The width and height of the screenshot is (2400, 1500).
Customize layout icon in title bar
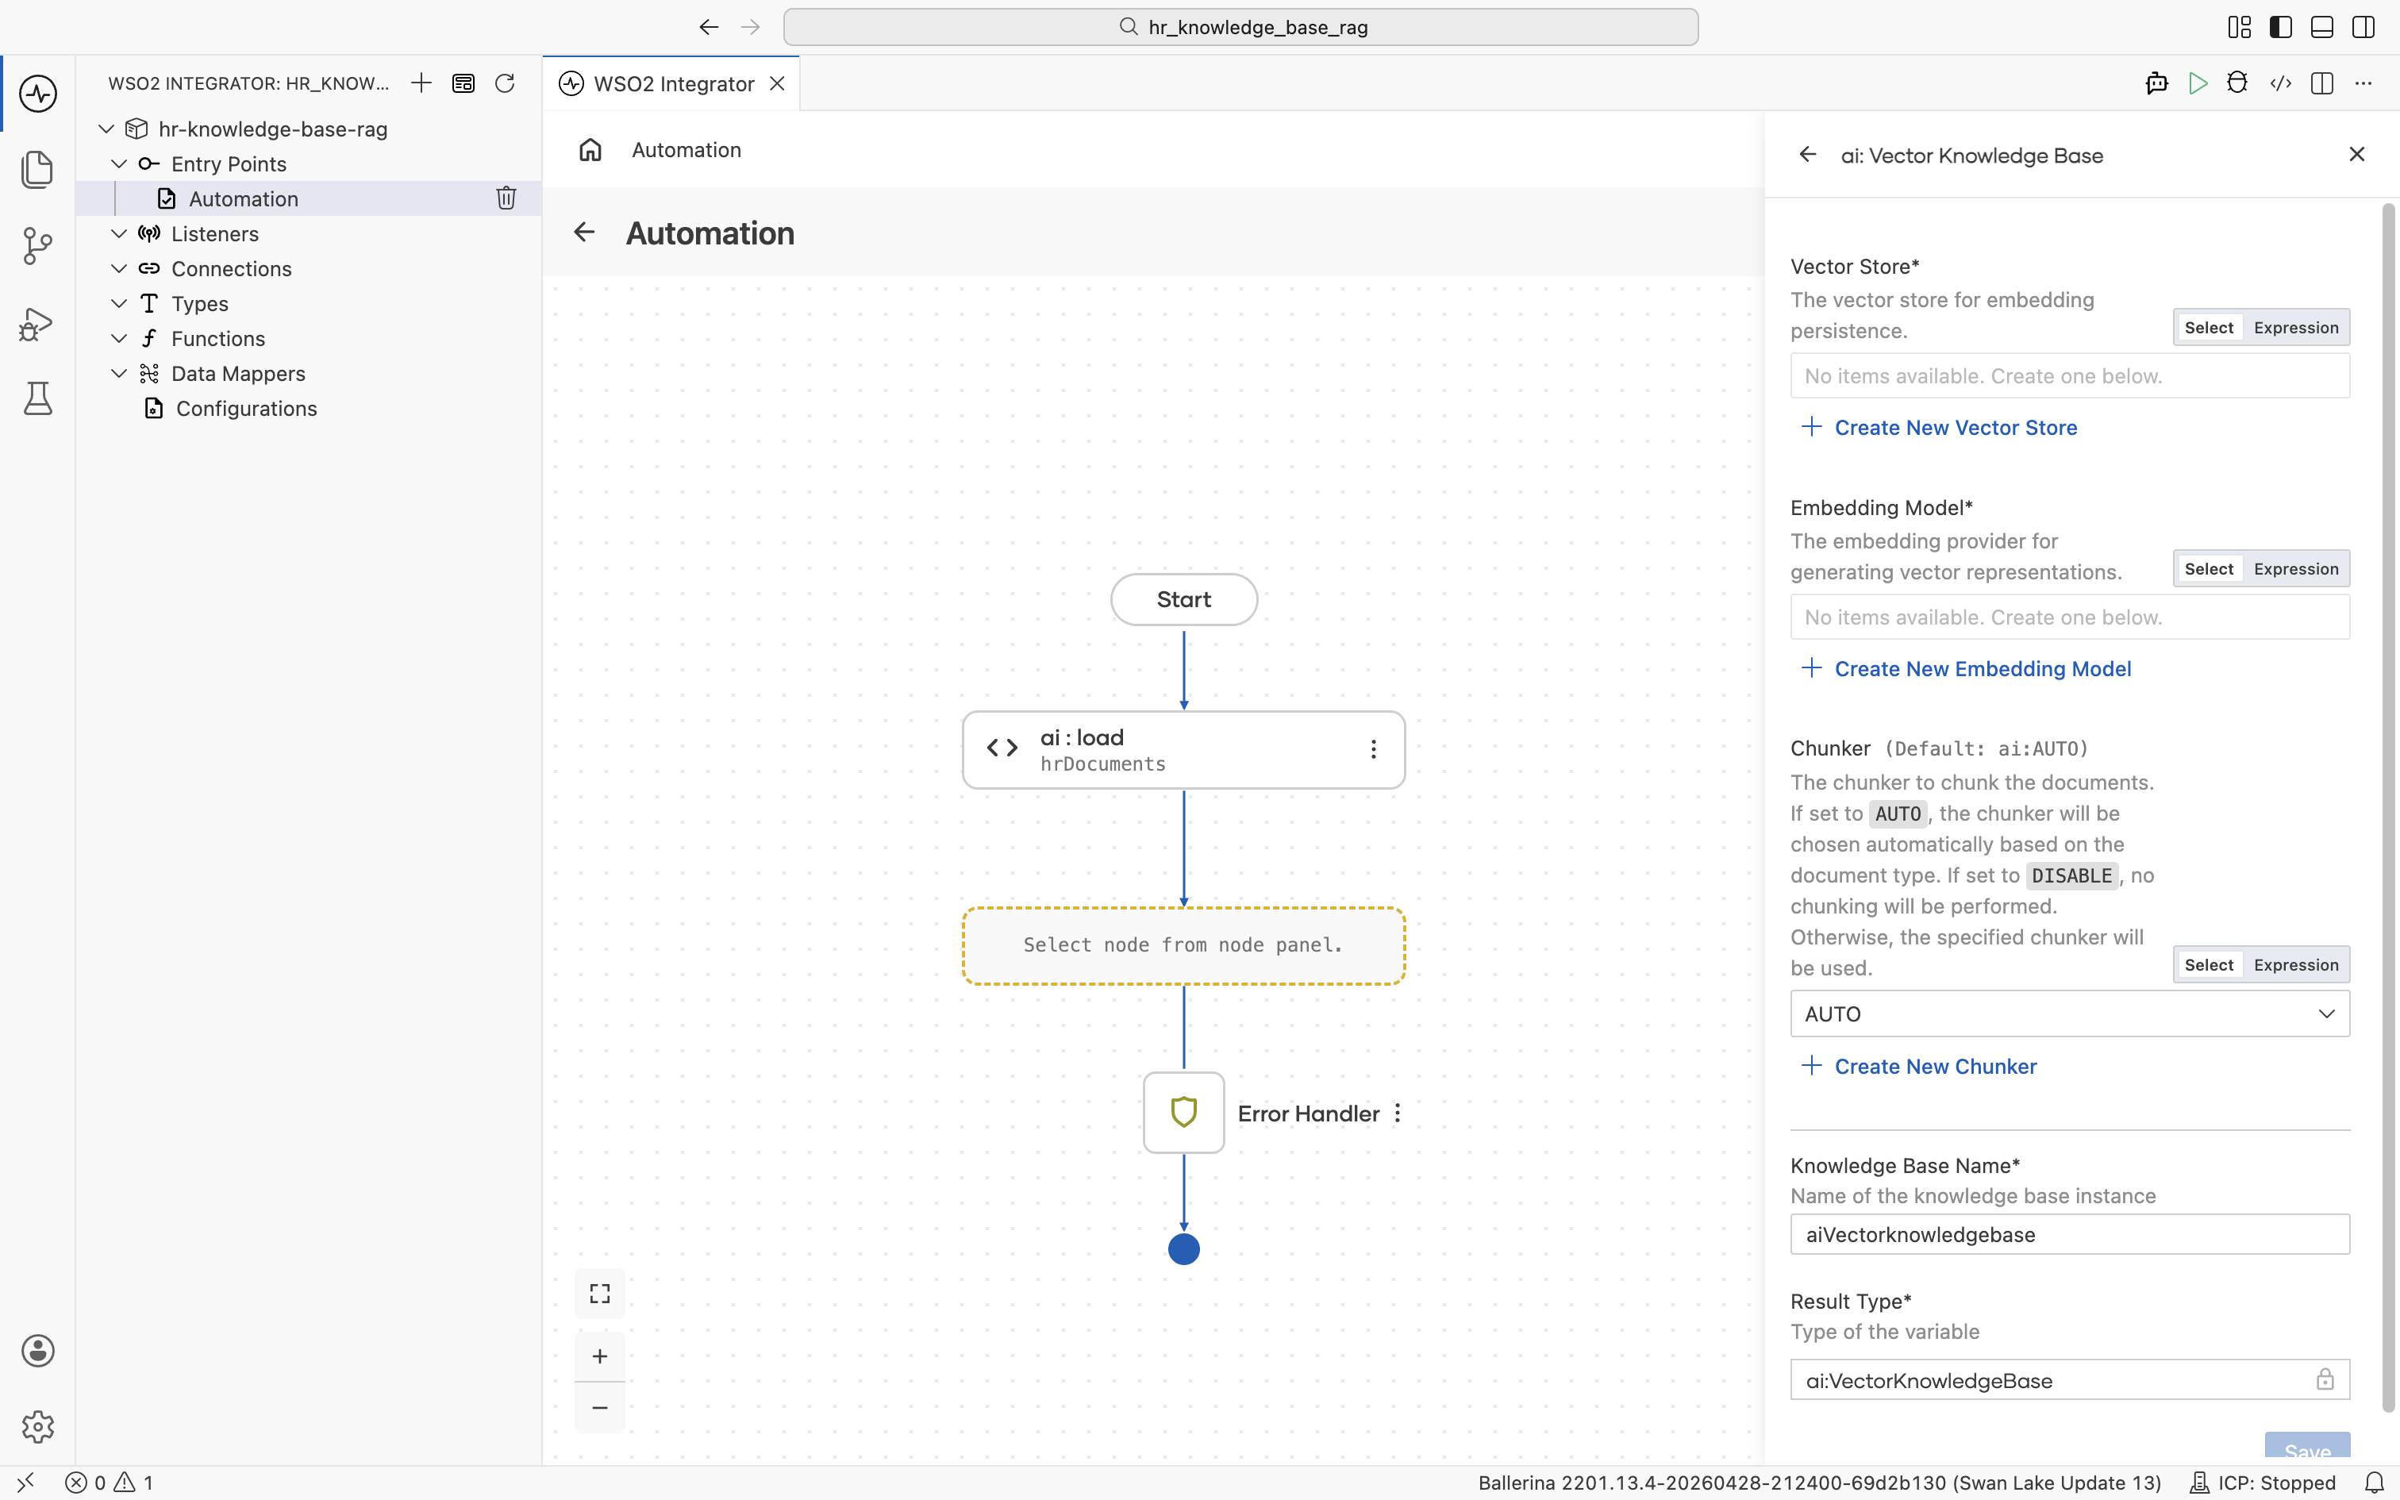[x=2240, y=27]
